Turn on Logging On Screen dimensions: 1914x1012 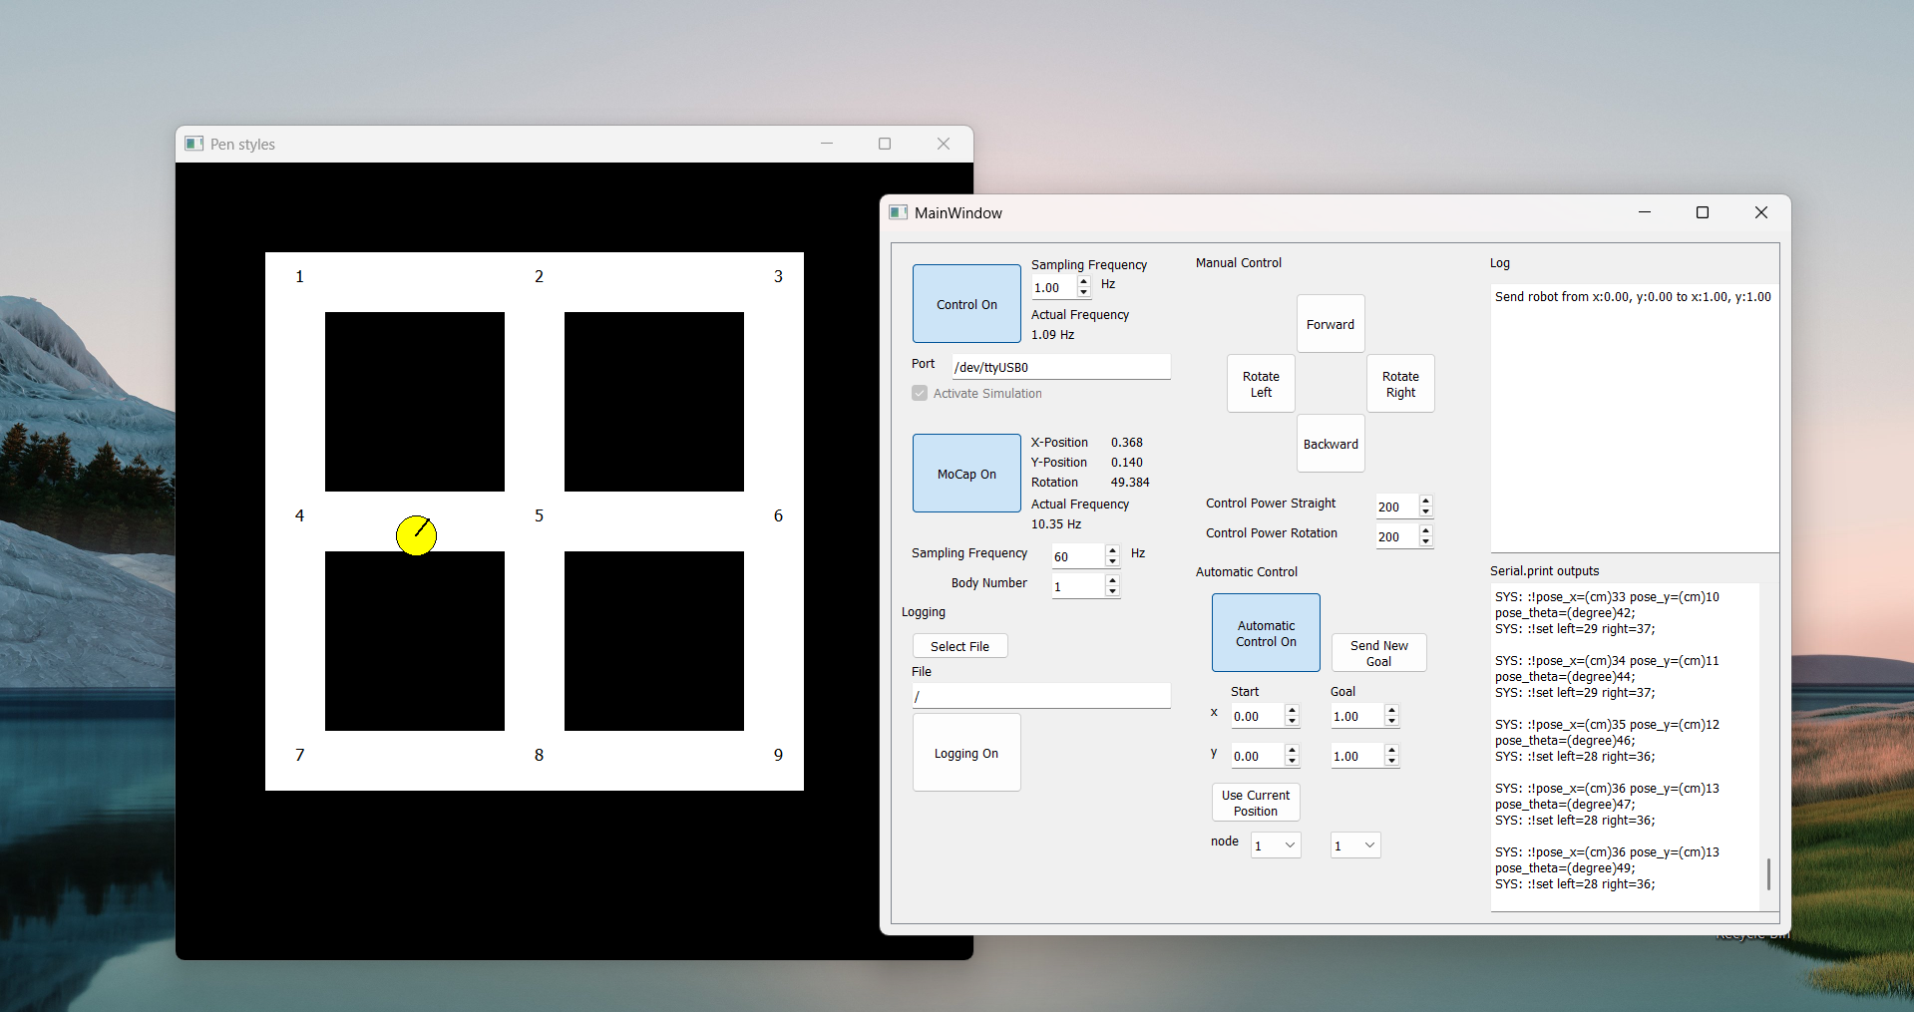(x=965, y=752)
